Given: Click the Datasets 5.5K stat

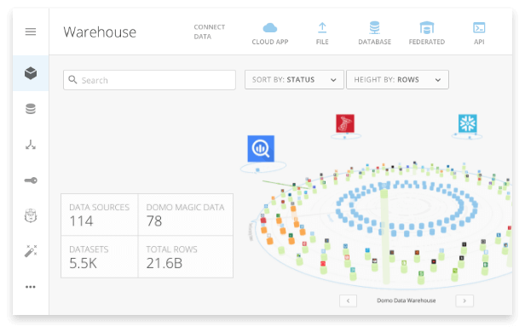Looking at the screenshot, I should 100,257.
